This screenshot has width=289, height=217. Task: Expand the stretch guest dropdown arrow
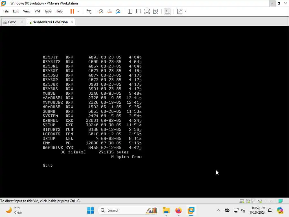pyautogui.click(x=186, y=11)
